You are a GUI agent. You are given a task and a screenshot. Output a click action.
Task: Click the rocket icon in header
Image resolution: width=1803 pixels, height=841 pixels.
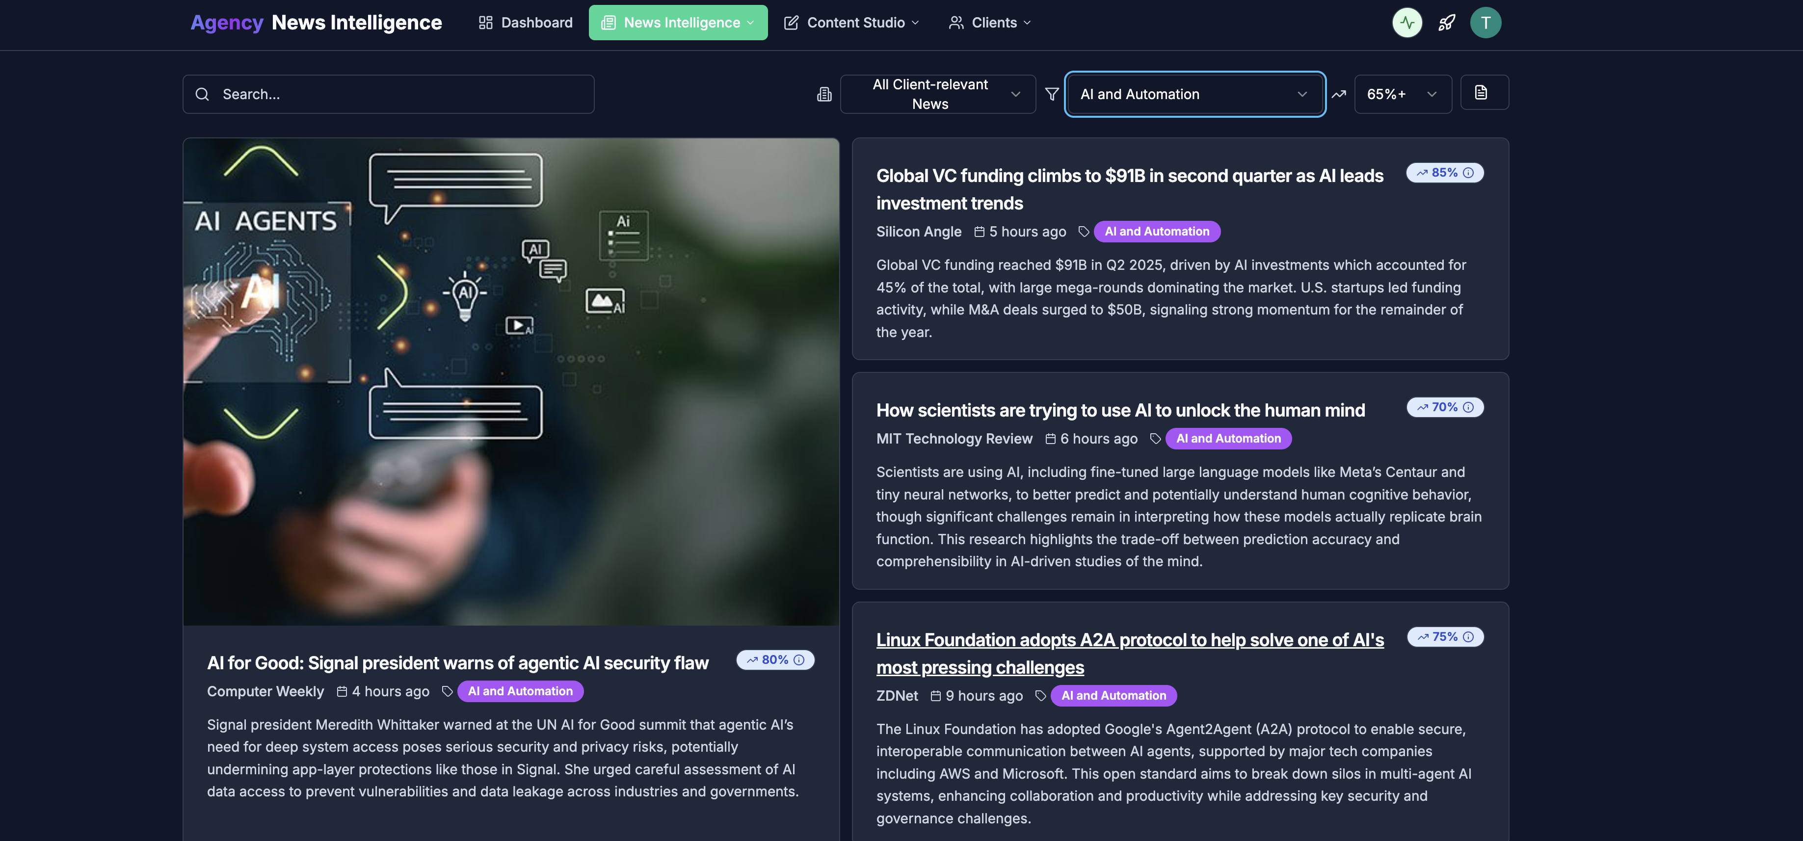[1446, 23]
